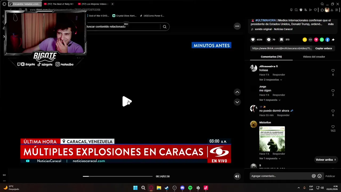Viewport: 341px width, 192px height.
Task: Like Alexandra's holaaa comment
Action: [x=333, y=71]
